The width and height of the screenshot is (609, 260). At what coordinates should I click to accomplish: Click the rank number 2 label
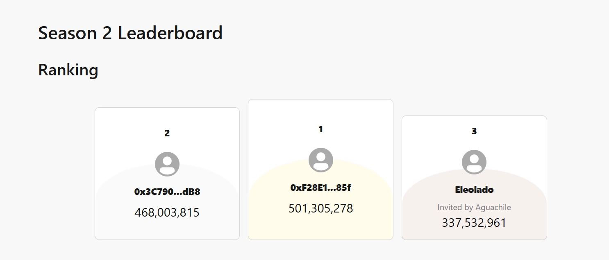167,133
